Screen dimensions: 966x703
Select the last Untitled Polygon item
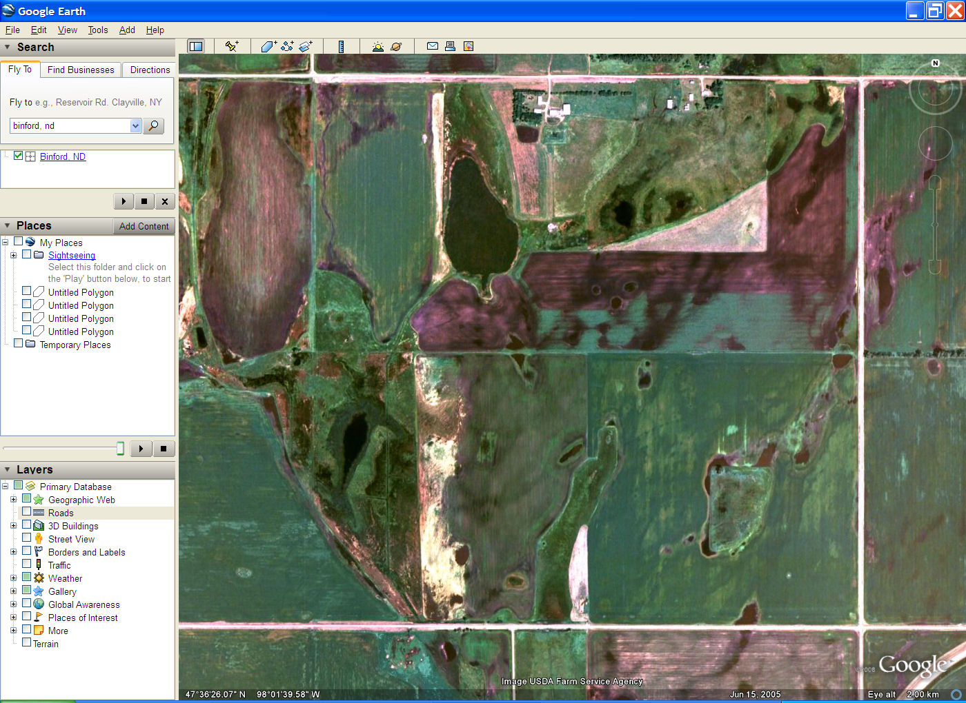pos(81,332)
